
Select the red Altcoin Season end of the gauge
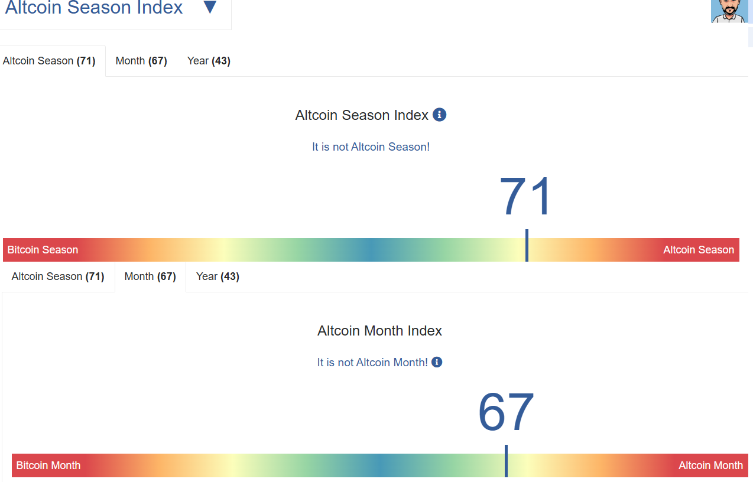[x=699, y=250]
